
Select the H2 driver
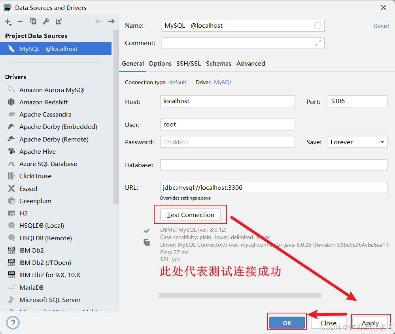pos(23,213)
